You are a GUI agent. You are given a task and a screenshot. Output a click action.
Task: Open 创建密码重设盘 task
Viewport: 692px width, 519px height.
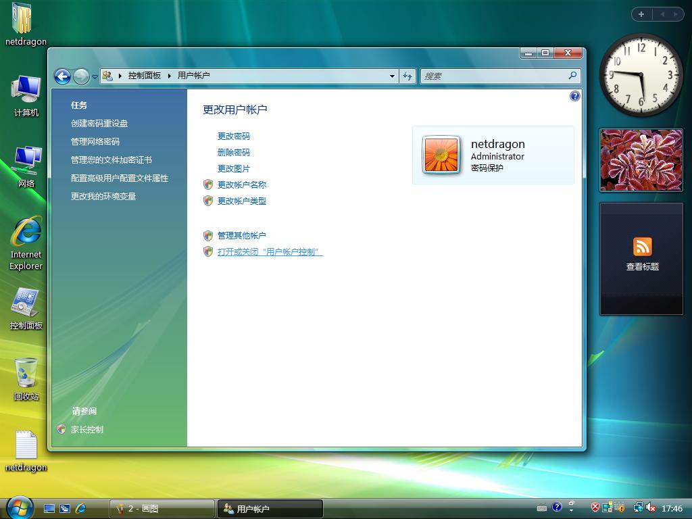99,124
